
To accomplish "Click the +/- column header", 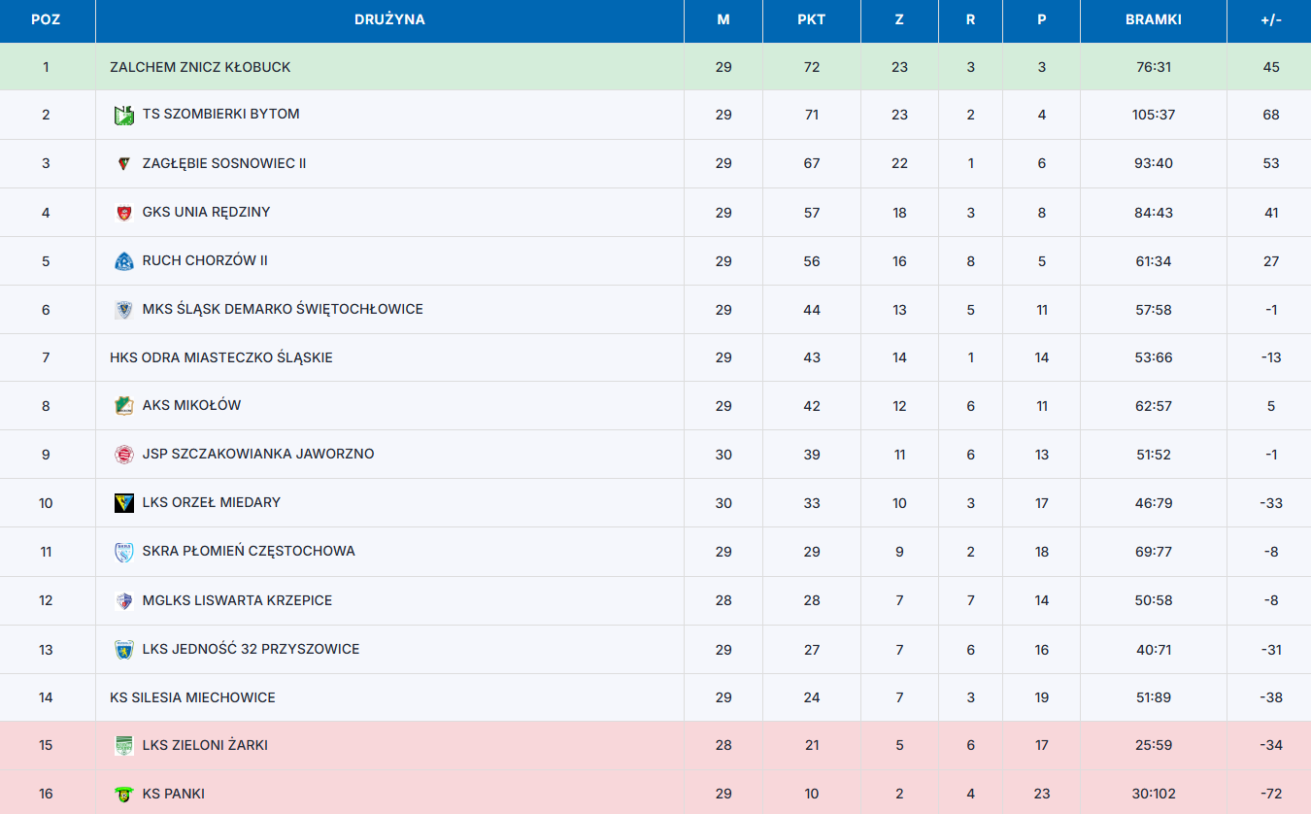I will point(1271,19).
